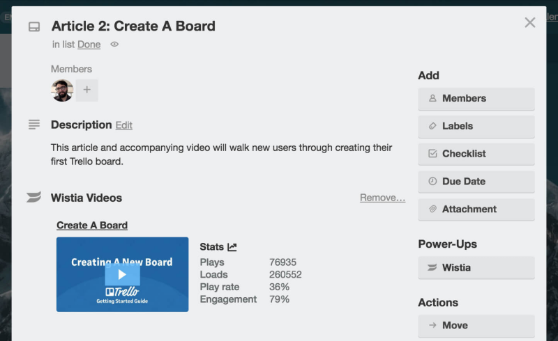Click the Creating A New Board video thumbnail title

pyautogui.click(x=121, y=262)
